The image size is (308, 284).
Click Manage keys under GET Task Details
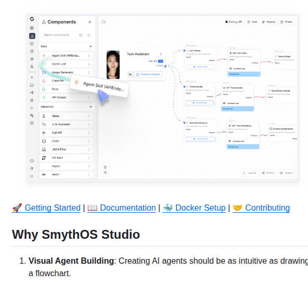point(237,109)
